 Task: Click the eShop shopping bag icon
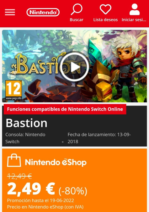pos(14,160)
